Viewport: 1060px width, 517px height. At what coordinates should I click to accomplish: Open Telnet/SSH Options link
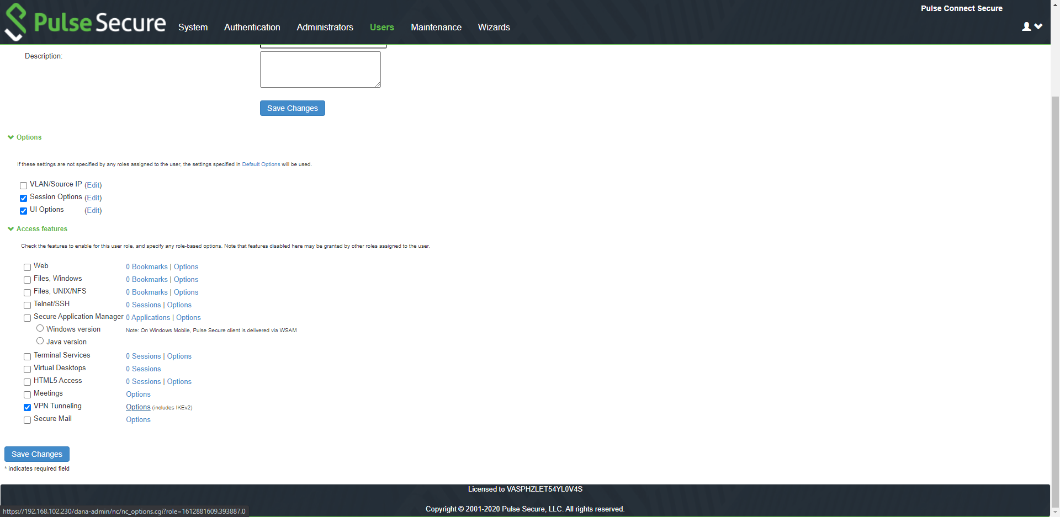179,305
